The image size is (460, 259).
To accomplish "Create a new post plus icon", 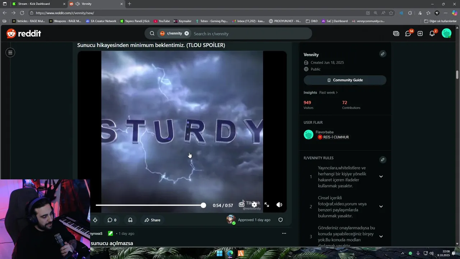I will coord(420,33).
